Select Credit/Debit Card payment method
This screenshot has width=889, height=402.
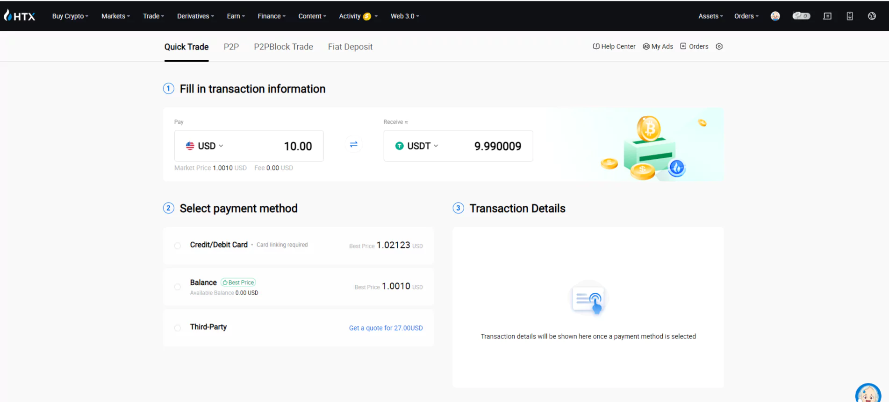(298, 246)
